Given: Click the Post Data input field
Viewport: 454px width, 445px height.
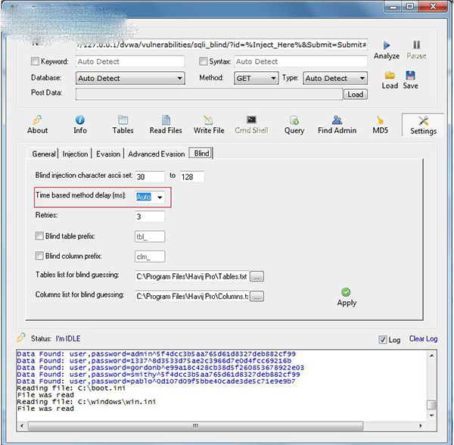Looking at the screenshot, I should (209, 95).
